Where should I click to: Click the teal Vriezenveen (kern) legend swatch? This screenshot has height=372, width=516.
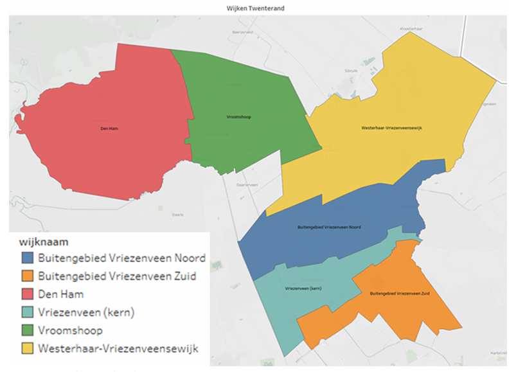point(28,312)
